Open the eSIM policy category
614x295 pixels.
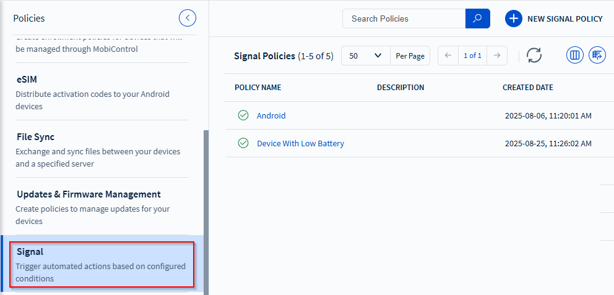101,92
